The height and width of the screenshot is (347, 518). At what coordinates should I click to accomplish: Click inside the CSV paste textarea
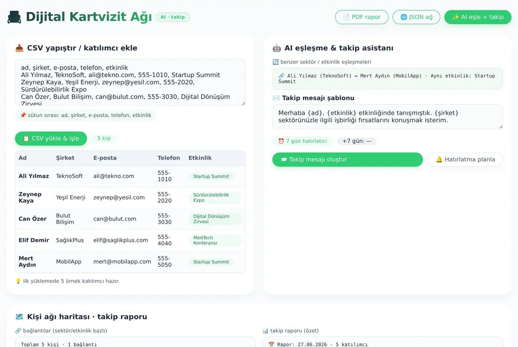pyautogui.click(x=130, y=82)
